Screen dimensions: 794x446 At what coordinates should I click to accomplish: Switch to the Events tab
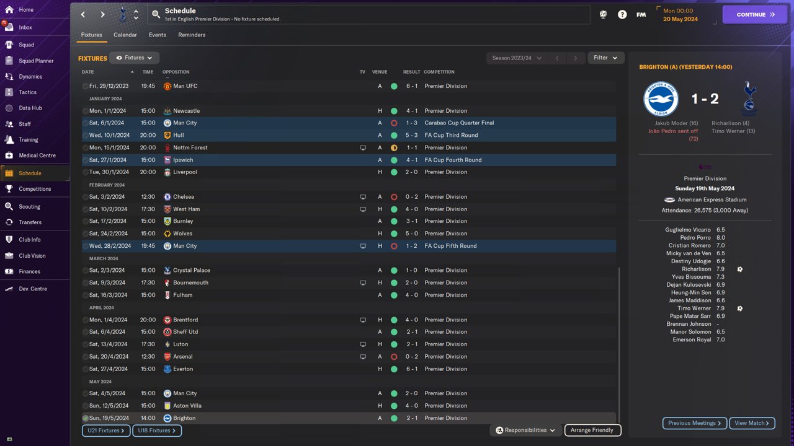pyautogui.click(x=158, y=35)
